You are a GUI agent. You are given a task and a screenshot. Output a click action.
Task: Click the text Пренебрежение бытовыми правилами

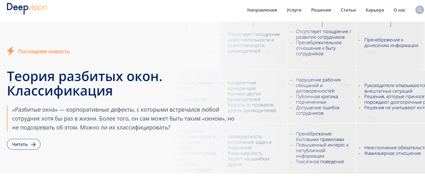(x=320, y=136)
